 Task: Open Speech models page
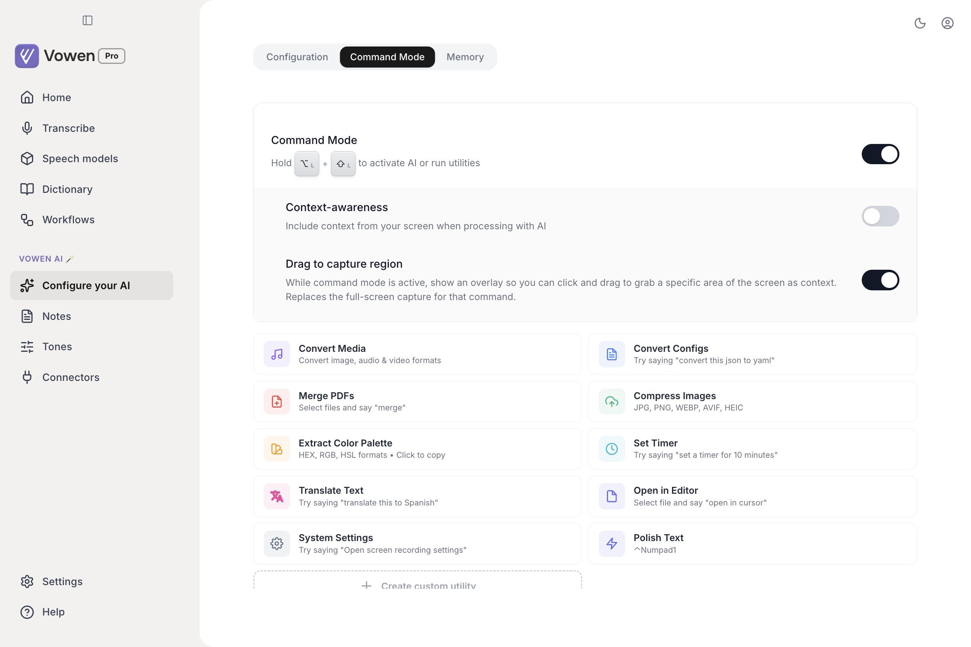(x=92, y=159)
